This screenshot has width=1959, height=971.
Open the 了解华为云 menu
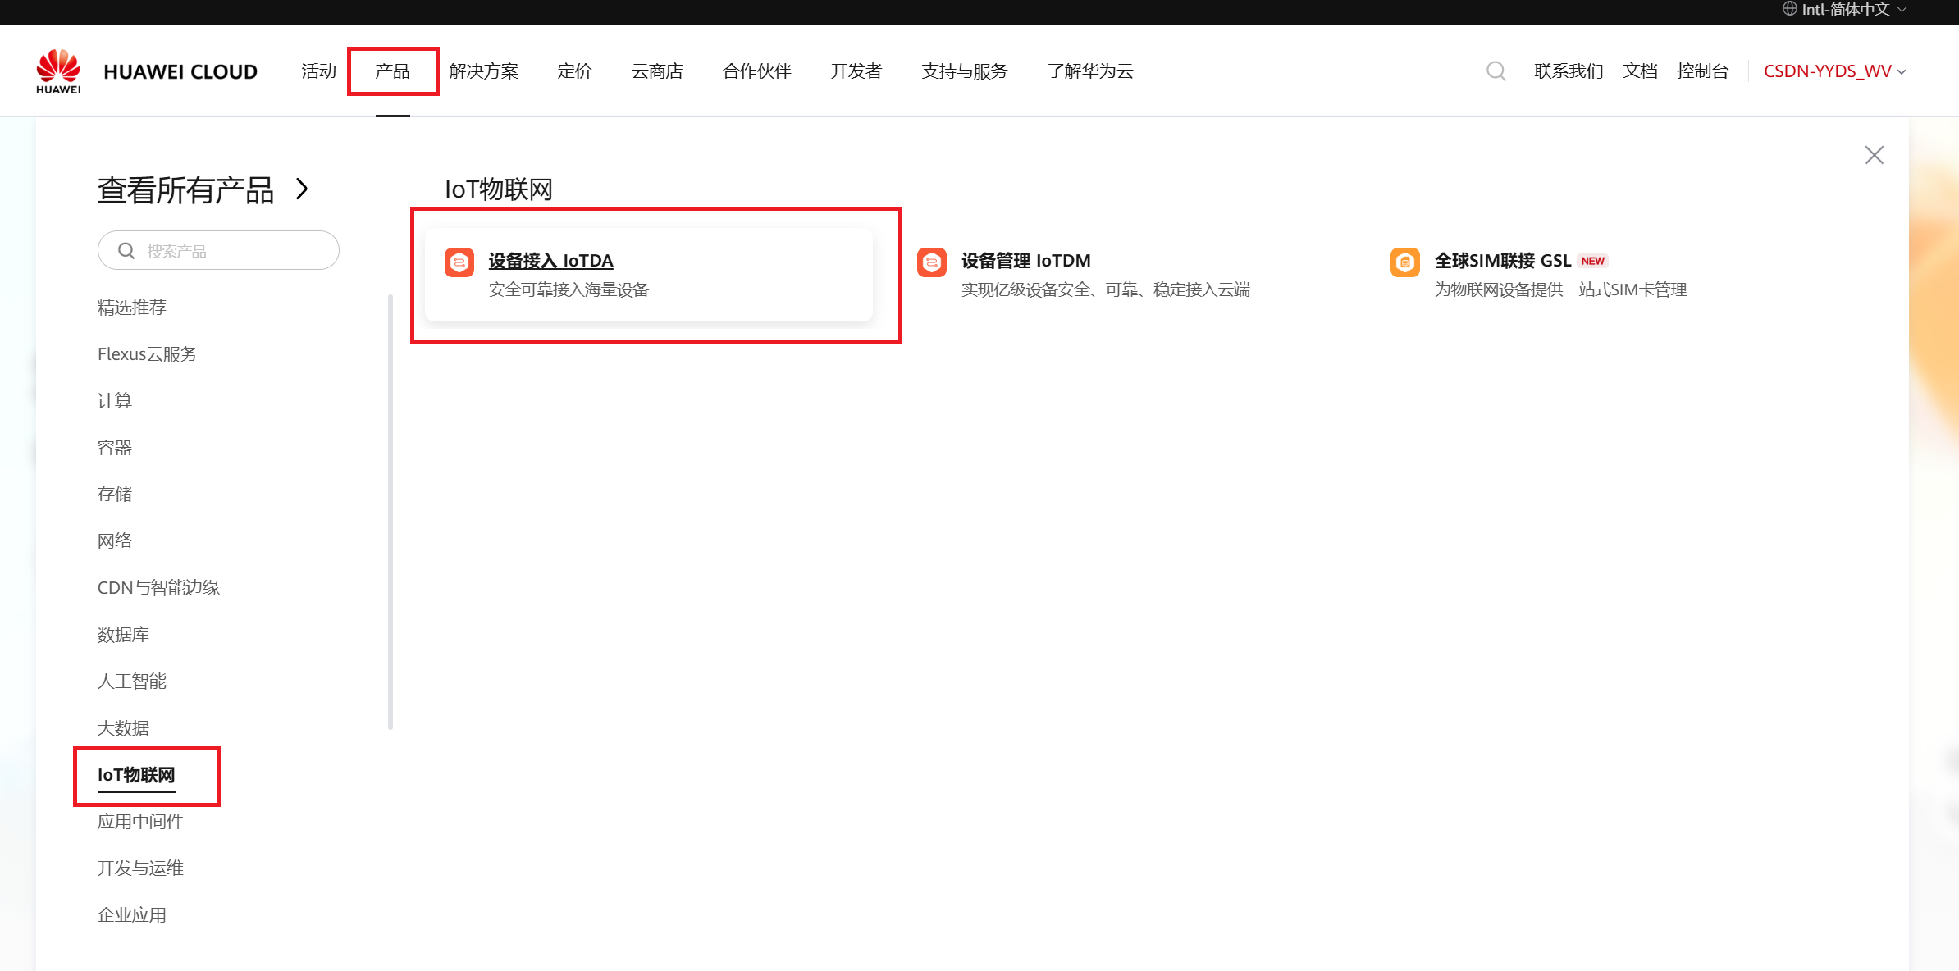click(1090, 71)
